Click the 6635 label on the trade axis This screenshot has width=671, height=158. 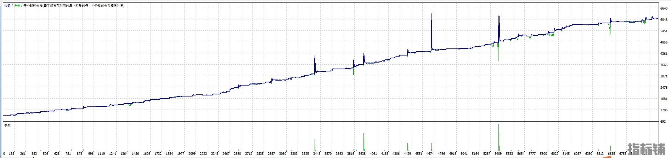tap(611, 154)
